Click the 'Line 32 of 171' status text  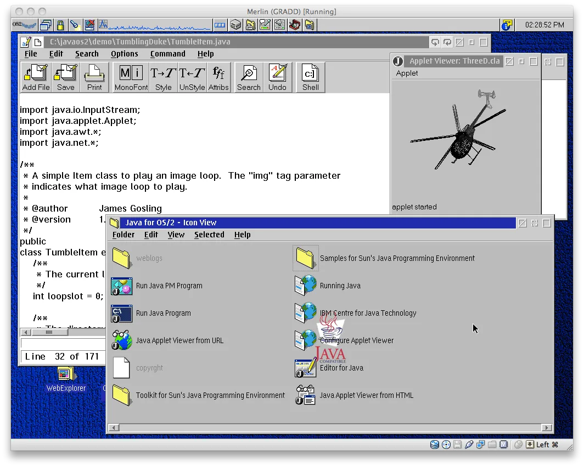(x=62, y=357)
